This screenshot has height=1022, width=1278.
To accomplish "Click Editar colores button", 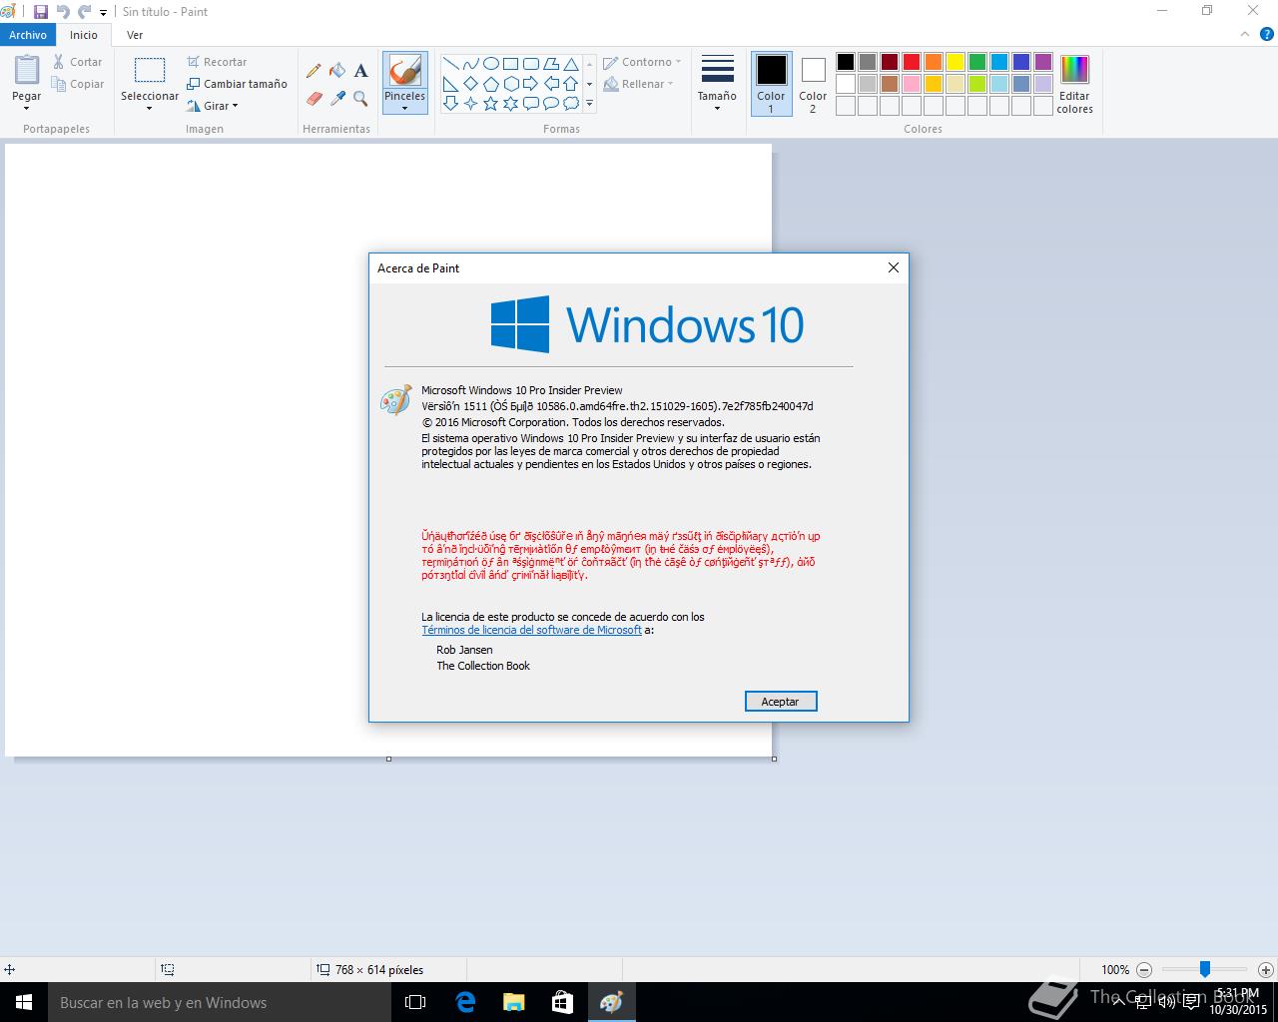I will coord(1074,84).
